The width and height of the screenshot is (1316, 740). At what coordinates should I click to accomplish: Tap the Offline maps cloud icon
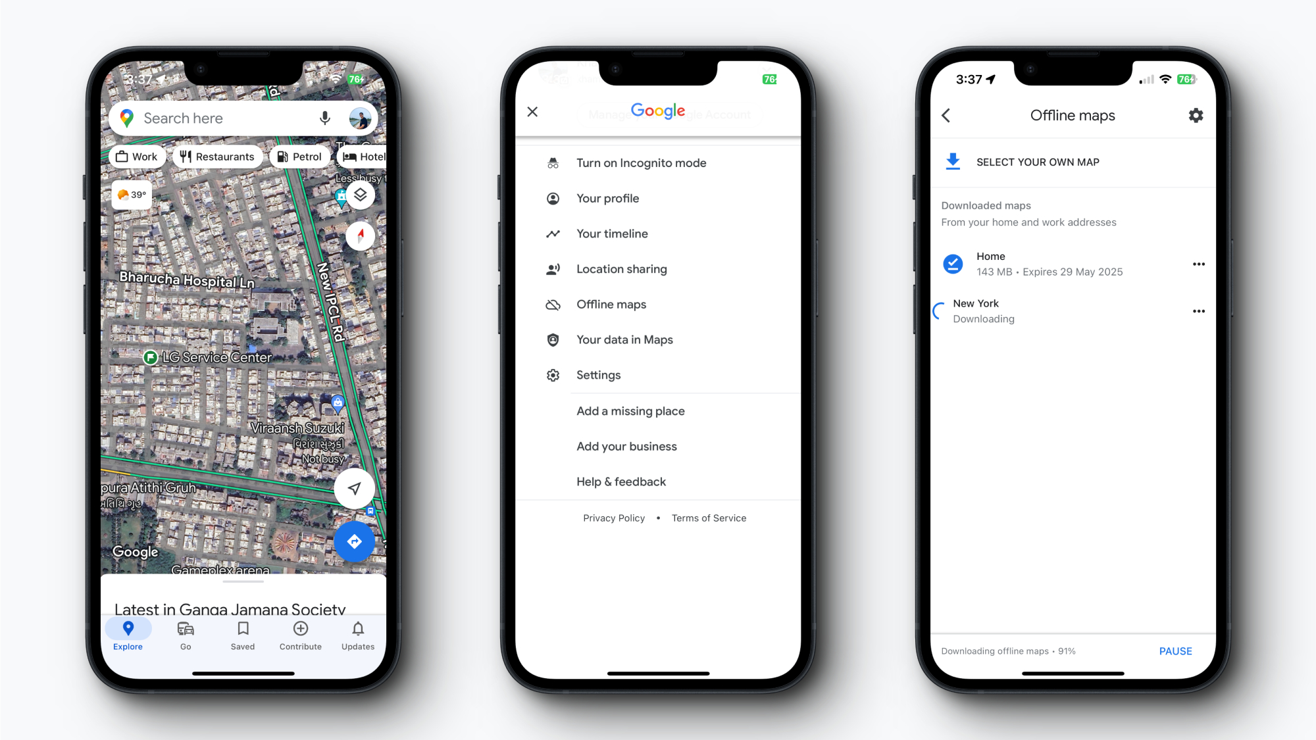click(553, 304)
